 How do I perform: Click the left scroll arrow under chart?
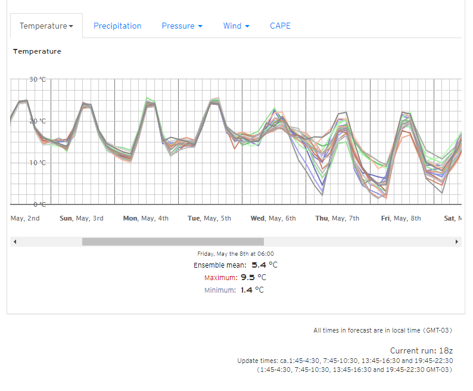(15, 241)
